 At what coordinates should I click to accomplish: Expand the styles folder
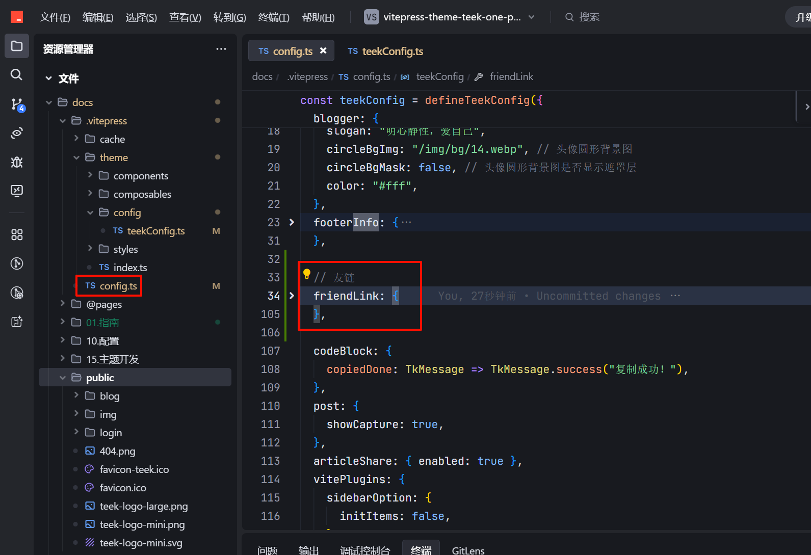point(90,248)
